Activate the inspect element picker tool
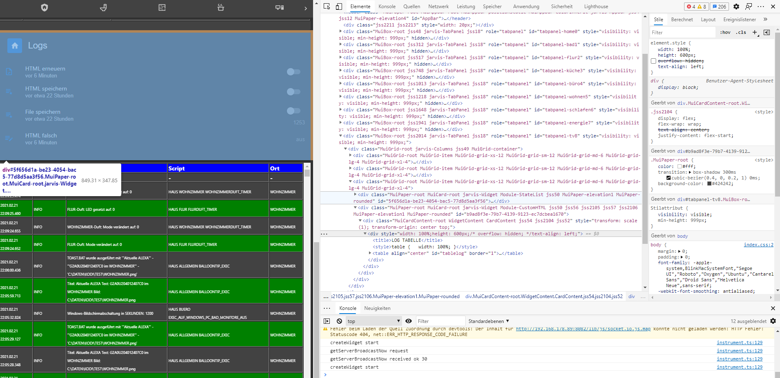The width and height of the screenshot is (780, 378). [327, 7]
